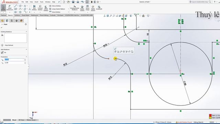
Task: Collapse the Add Relations section
Action: click(x=26, y=50)
